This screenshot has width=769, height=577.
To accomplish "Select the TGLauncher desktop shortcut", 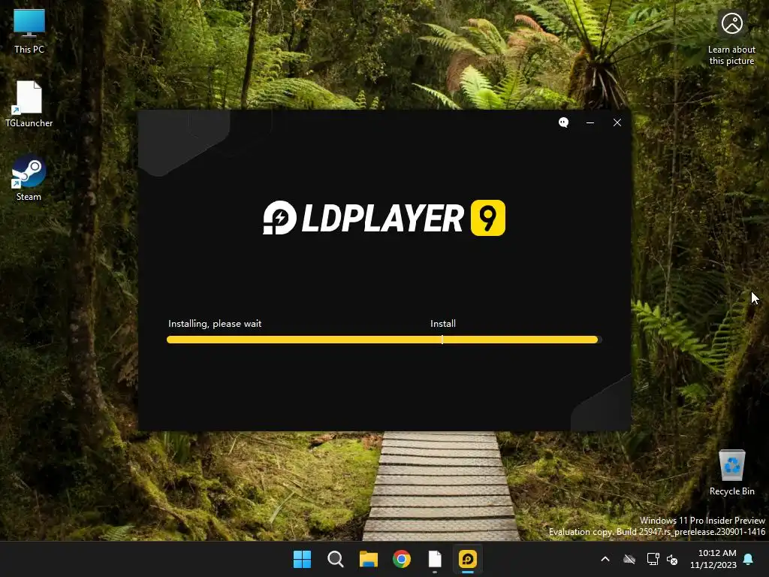I will [29, 104].
